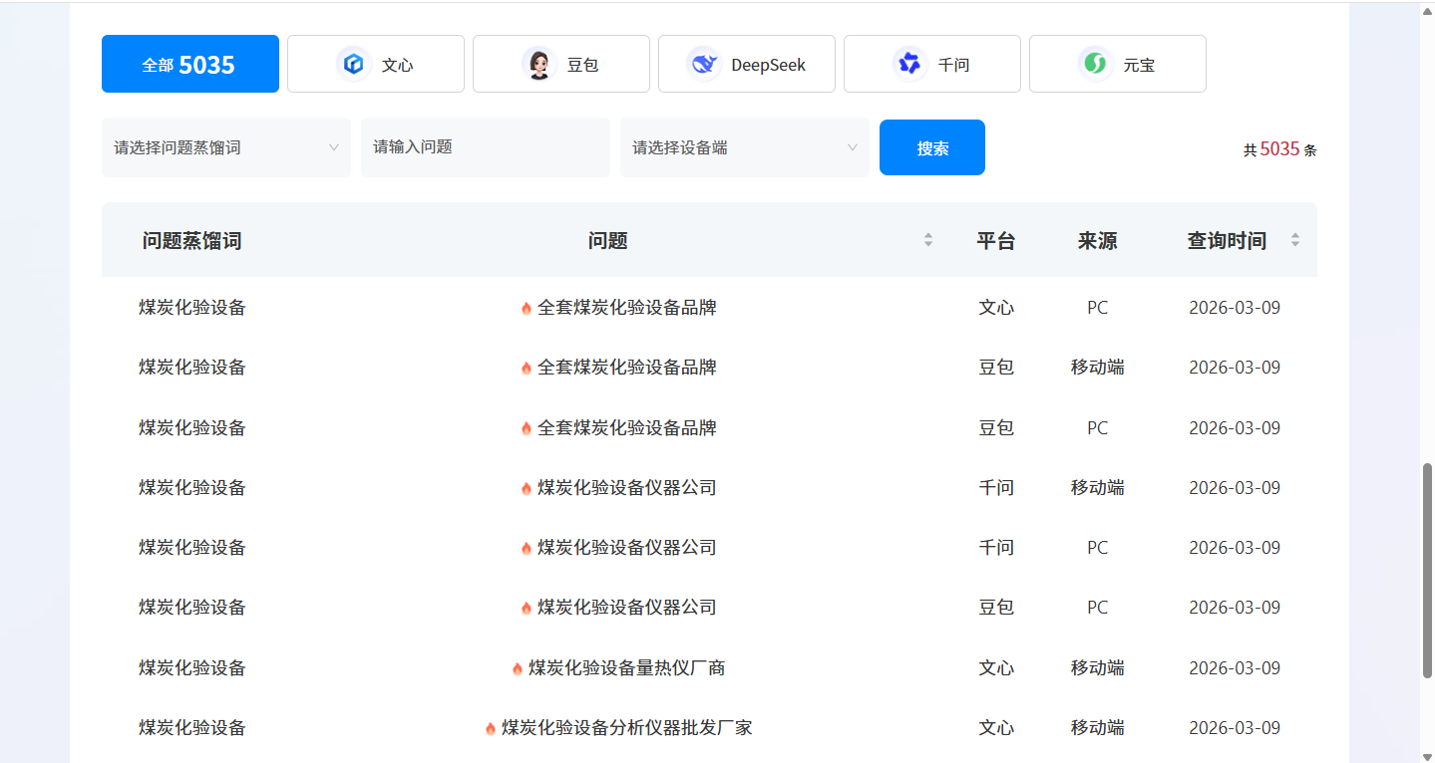Select the 全部 5035 tab
Screen dimensions: 1435x763
189,65
